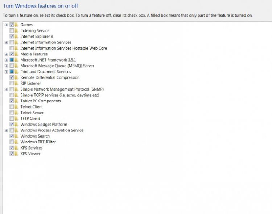Image resolution: width=272 pixels, height=214 pixels.
Task: Enable the Telnet Client checkbox
Action: pyautogui.click(x=12, y=107)
